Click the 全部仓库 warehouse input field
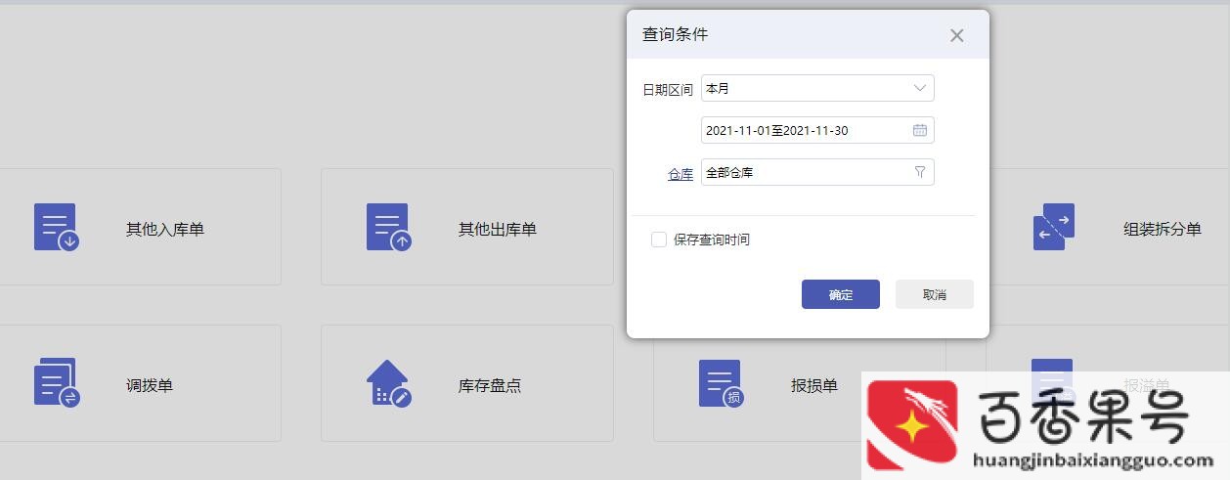 817,172
